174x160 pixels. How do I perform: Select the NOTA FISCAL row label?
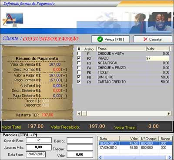(x=108, y=63)
